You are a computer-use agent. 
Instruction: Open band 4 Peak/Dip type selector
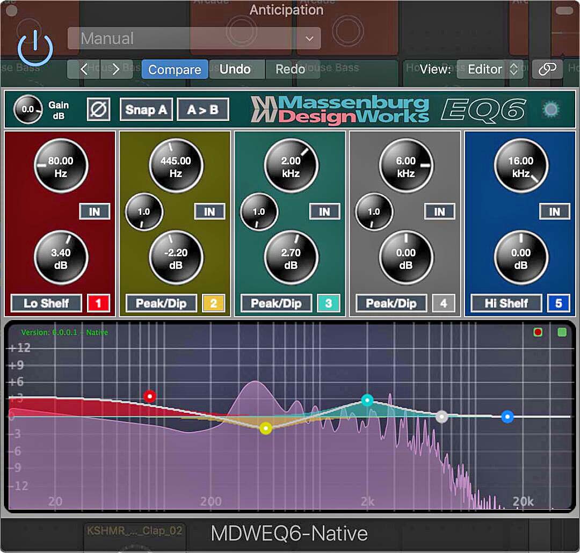[x=392, y=303]
